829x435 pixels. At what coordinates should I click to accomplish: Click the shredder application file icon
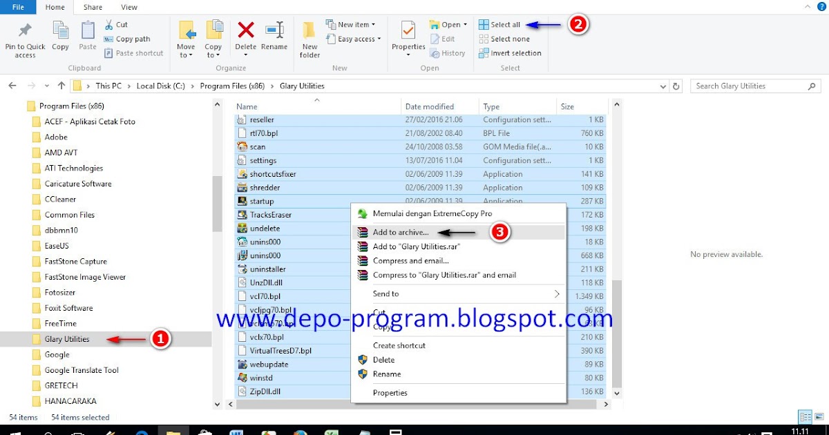click(x=242, y=188)
